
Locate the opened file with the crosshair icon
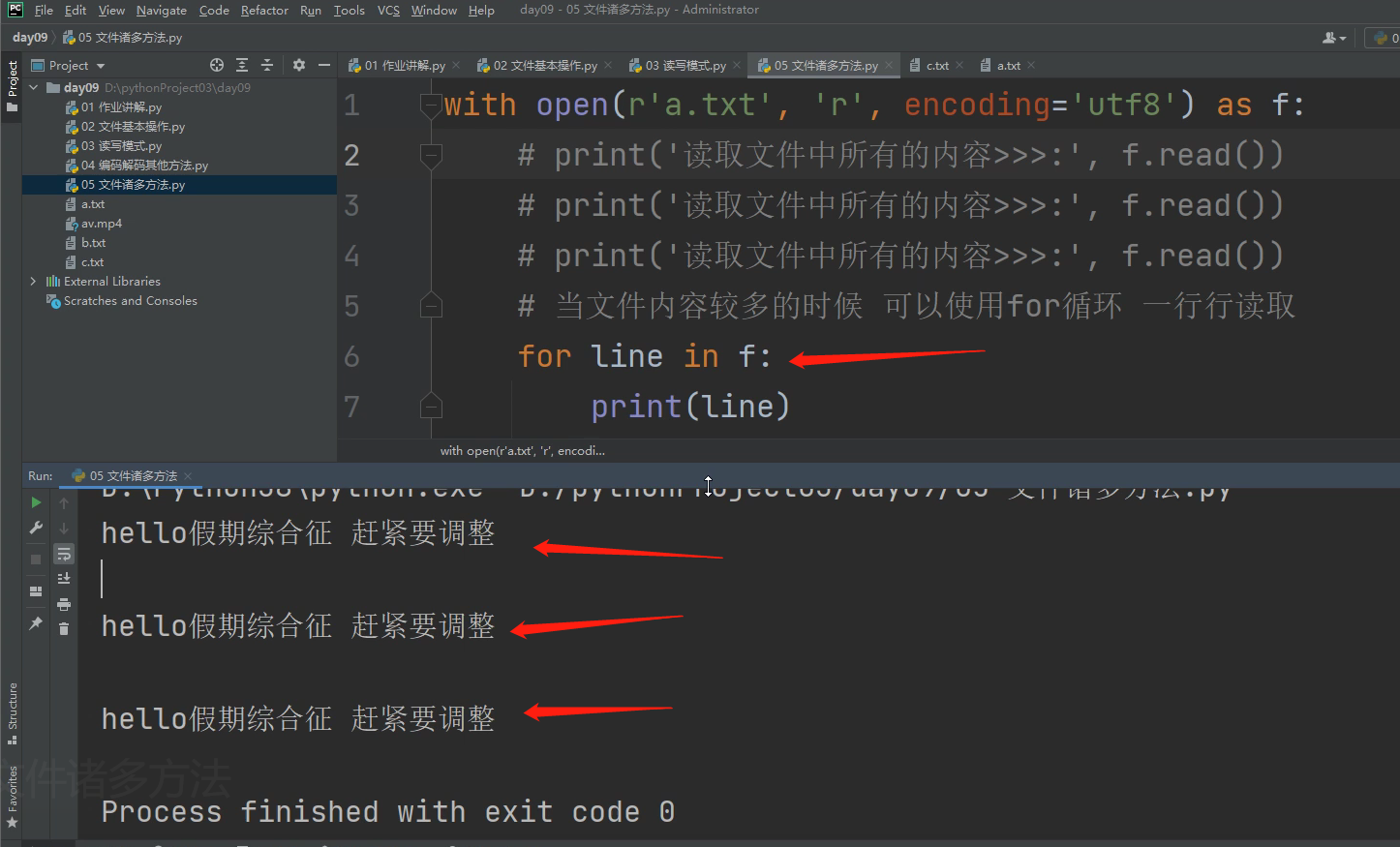(217, 65)
